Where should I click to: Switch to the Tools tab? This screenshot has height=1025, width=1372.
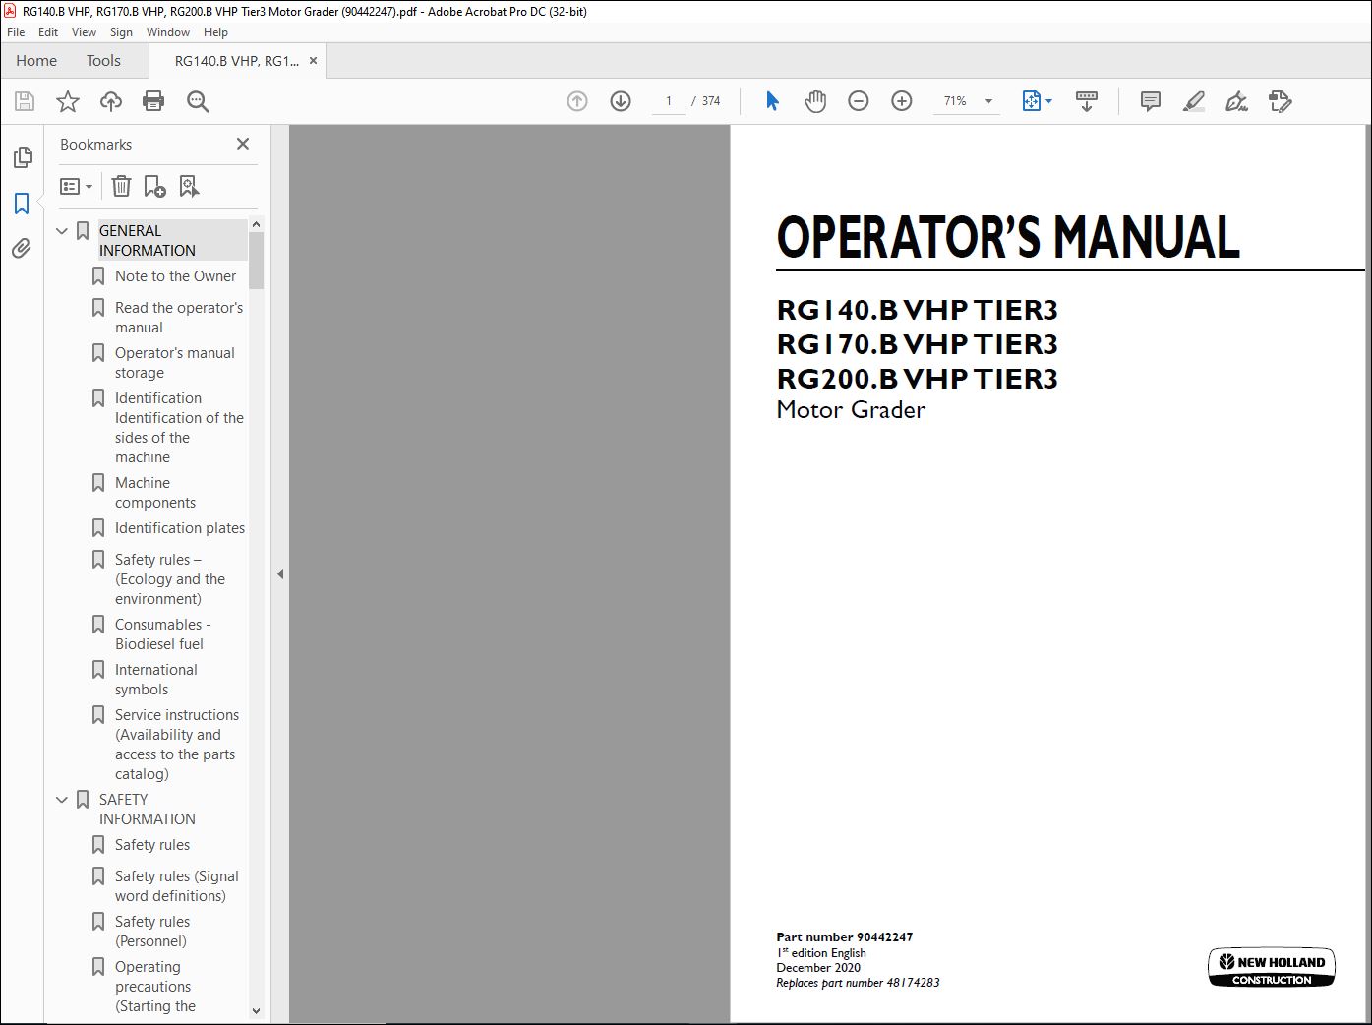[103, 61]
